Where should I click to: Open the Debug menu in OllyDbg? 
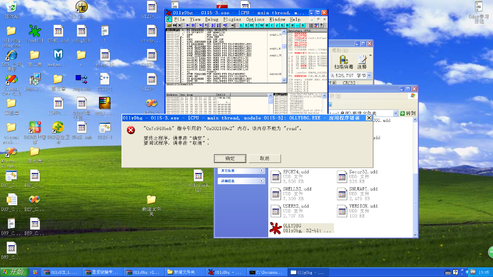[212, 19]
